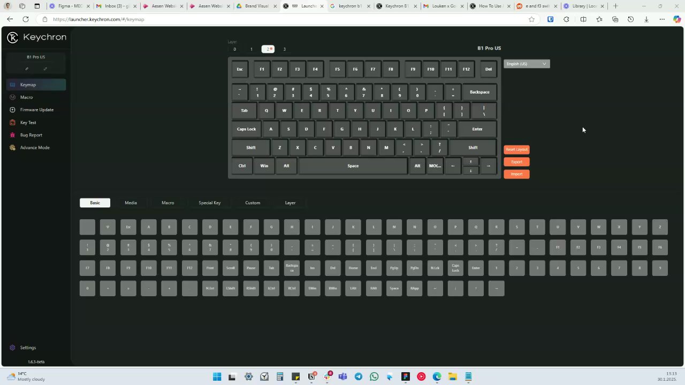Open WhatsApp from the taskbar
This screenshot has width=685, height=385.
374,376
